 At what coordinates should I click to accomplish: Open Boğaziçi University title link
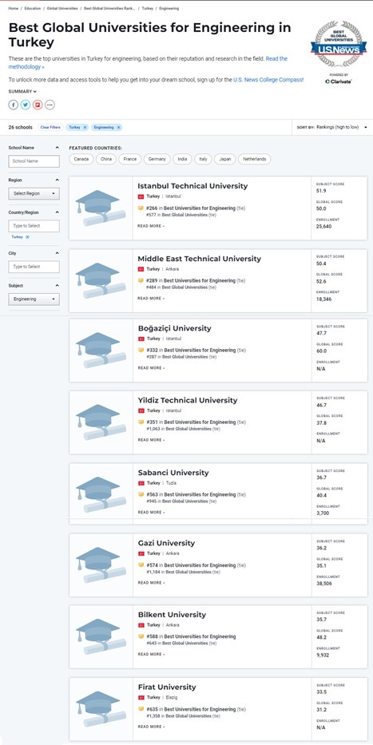coord(174,328)
